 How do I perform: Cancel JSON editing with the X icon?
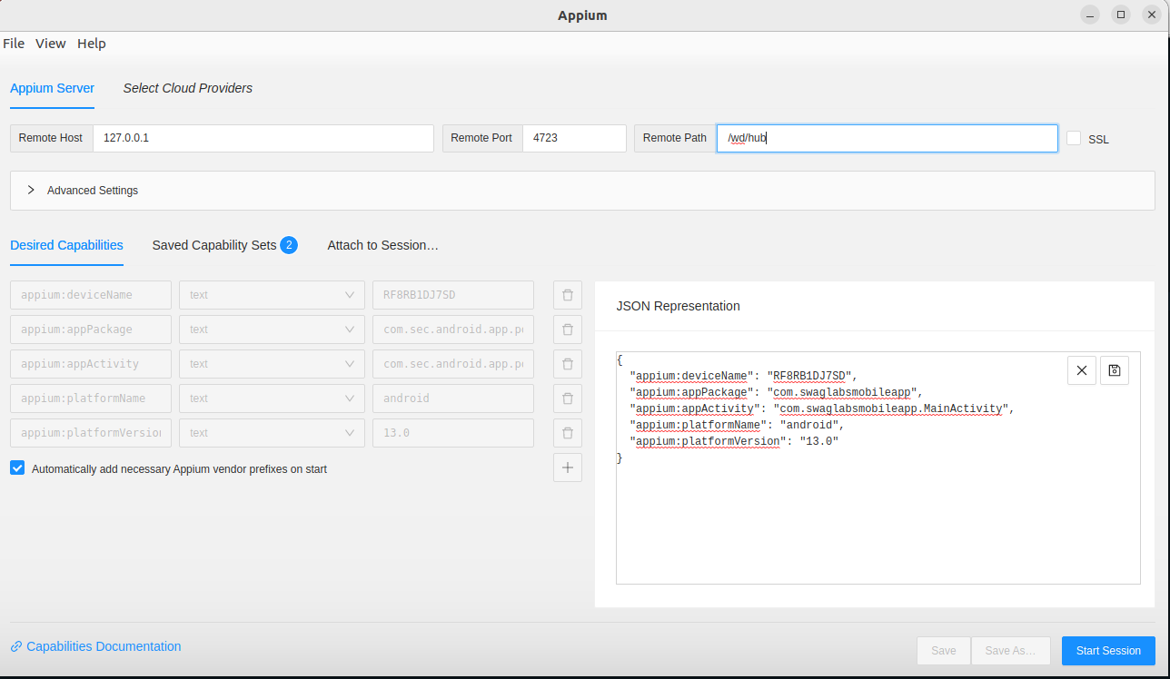(x=1081, y=370)
